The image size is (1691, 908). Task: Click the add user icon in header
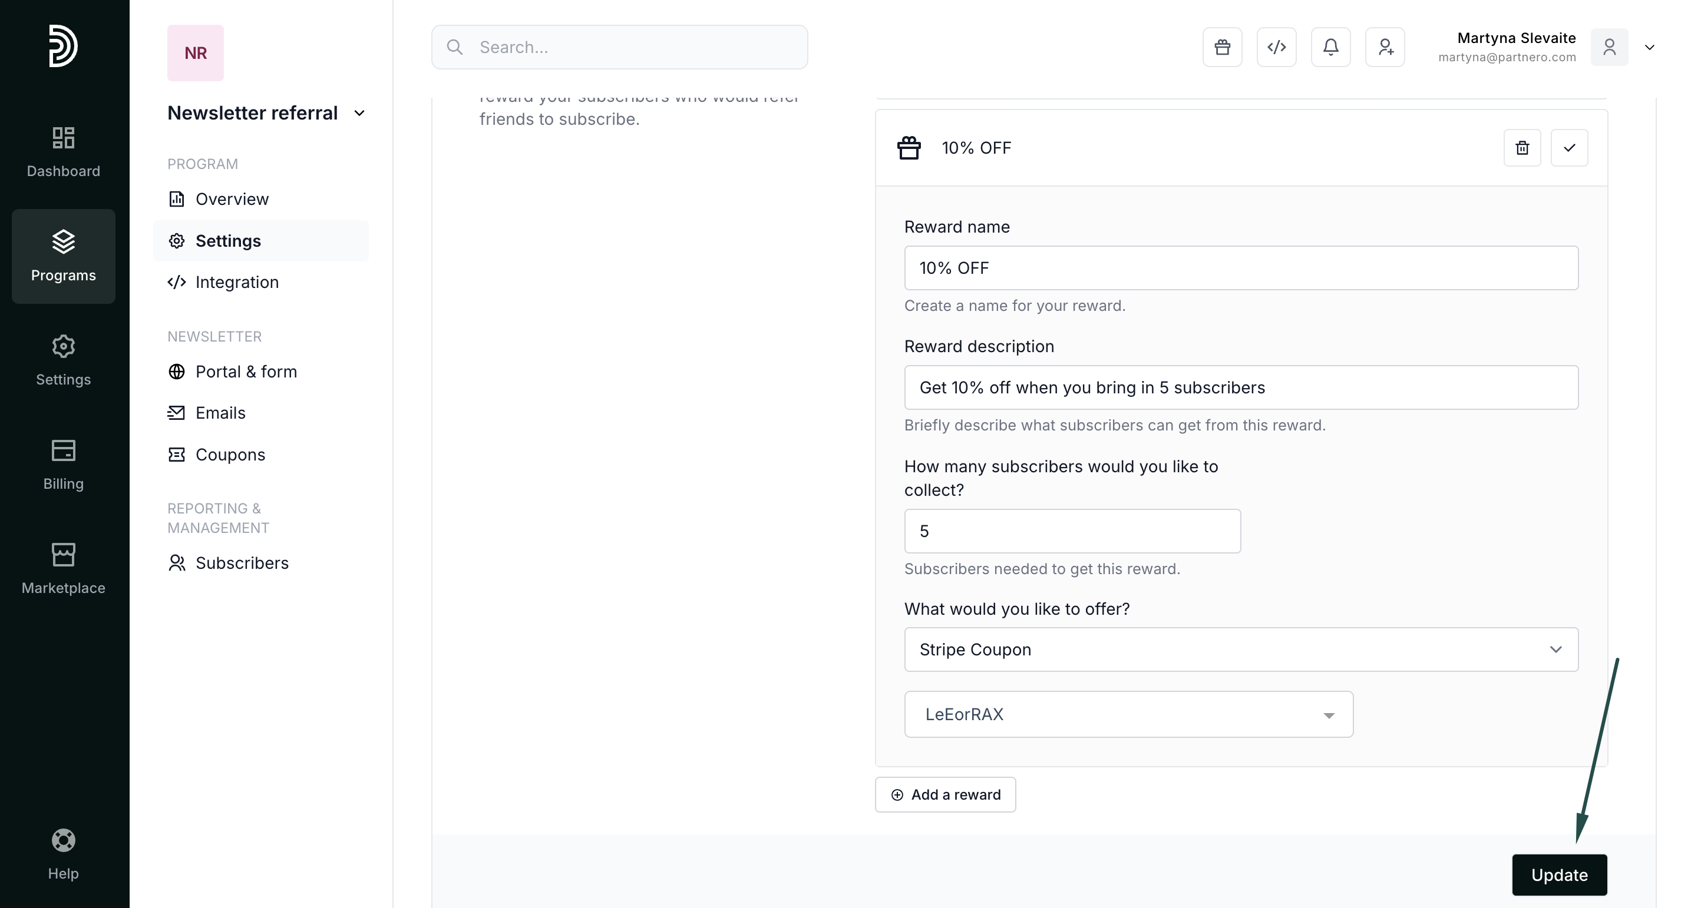1385,47
